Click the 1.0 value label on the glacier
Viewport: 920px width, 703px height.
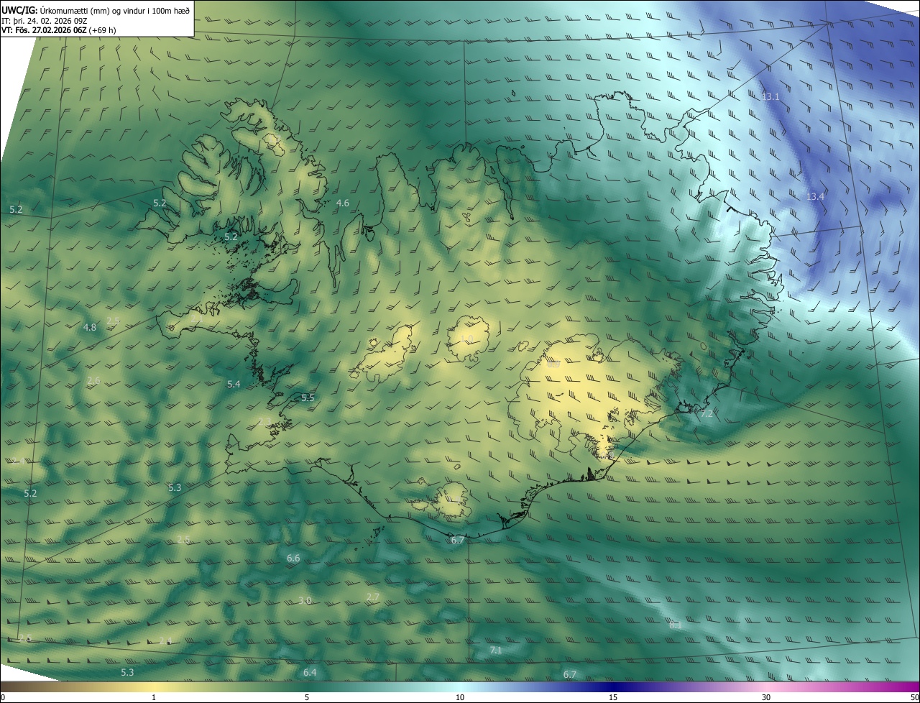[x=466, y=339]
